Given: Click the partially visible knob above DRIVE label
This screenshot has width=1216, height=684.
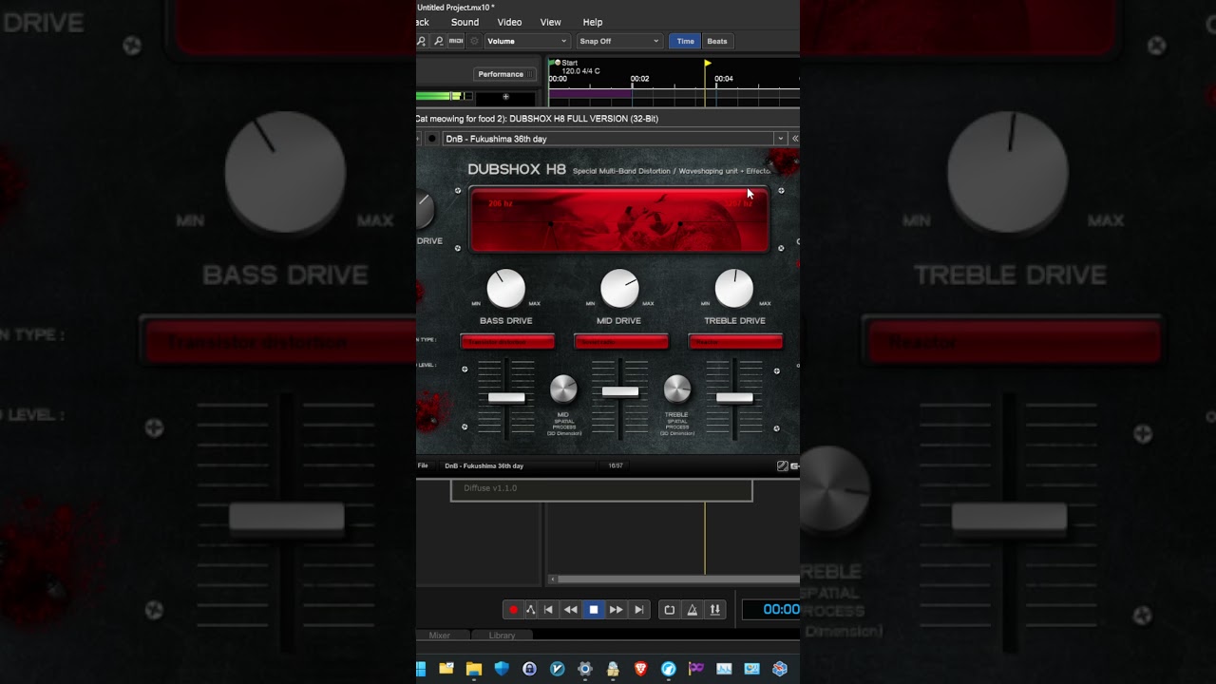Looking at the screenshot, I should coord(424,210).
